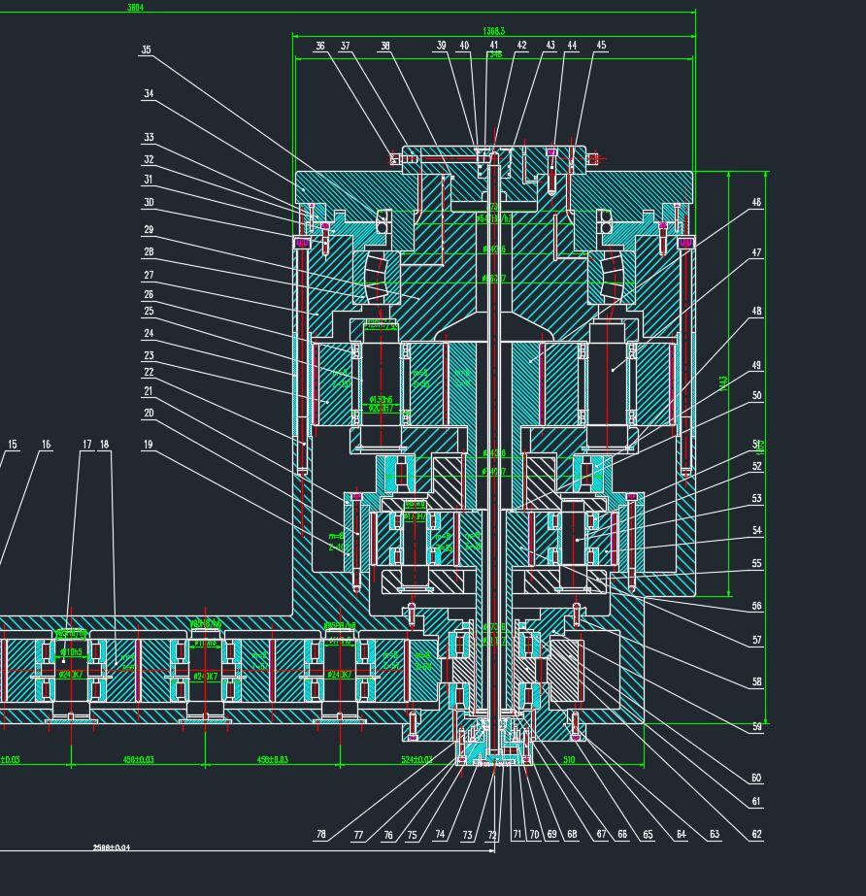866x896 pixels.
Task: Select callout number 15 on left
Action: pos(13,445)
